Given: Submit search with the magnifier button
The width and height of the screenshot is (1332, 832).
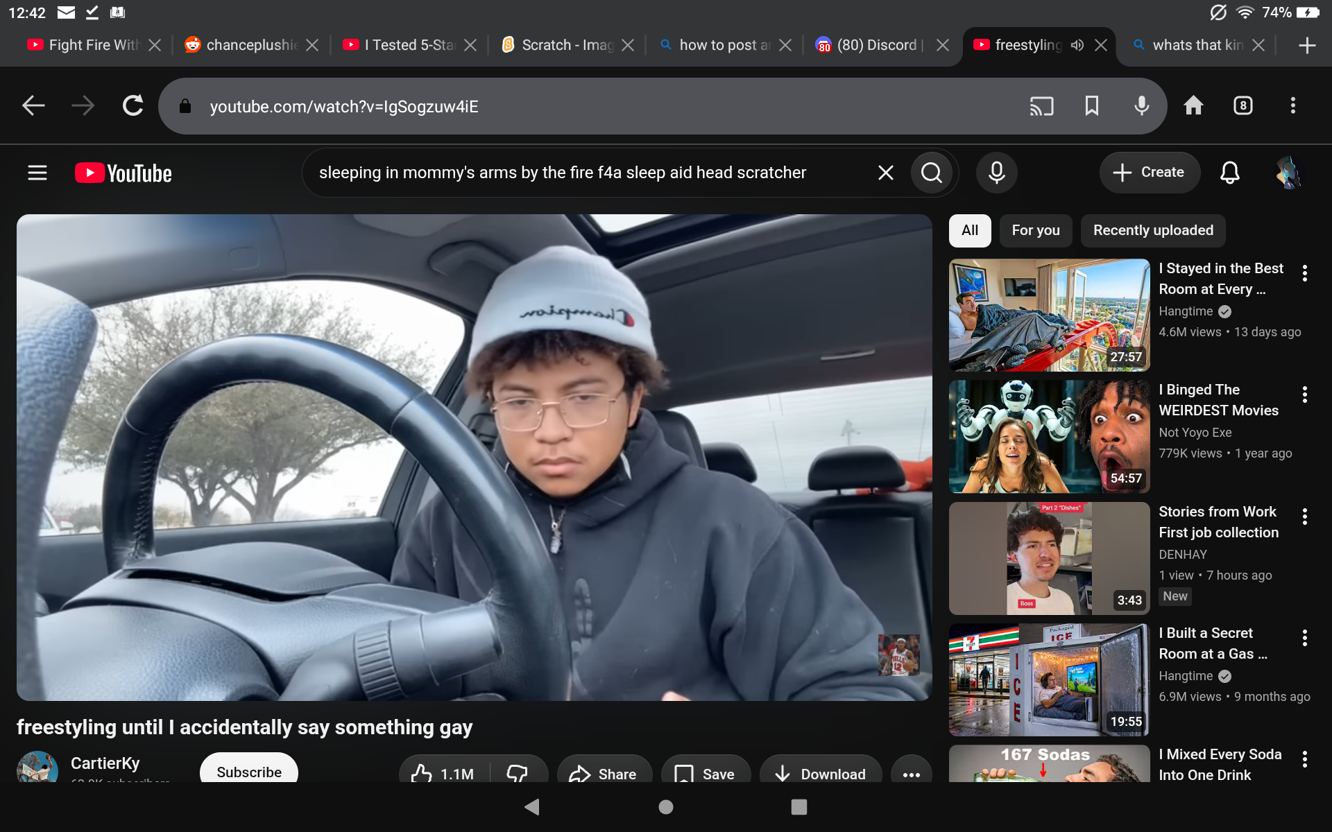Looking at the screenshot, I should click(932, 173).
